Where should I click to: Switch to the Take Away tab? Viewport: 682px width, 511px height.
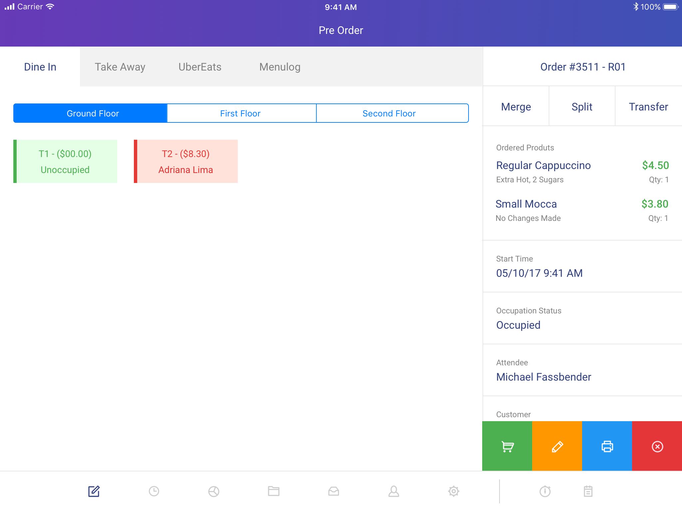pyautogui.click(x=120, y=67)
